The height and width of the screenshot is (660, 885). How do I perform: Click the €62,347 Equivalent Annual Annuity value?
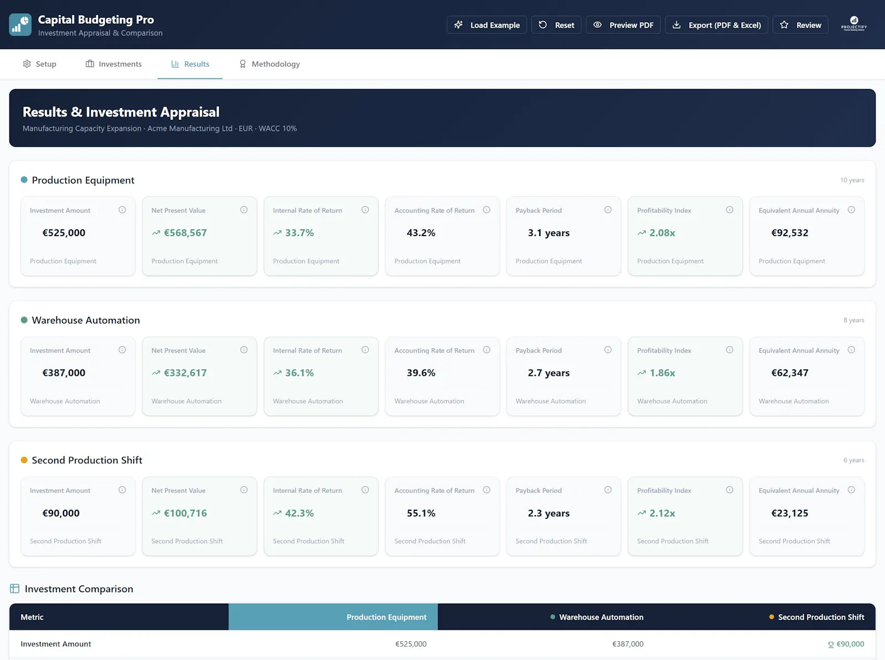(790, 373)
